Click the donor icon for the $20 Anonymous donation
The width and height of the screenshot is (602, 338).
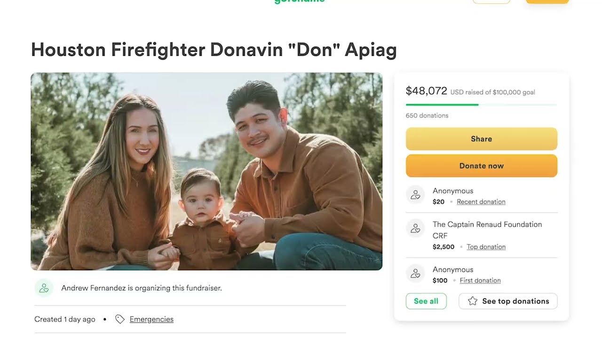[415, 195]
